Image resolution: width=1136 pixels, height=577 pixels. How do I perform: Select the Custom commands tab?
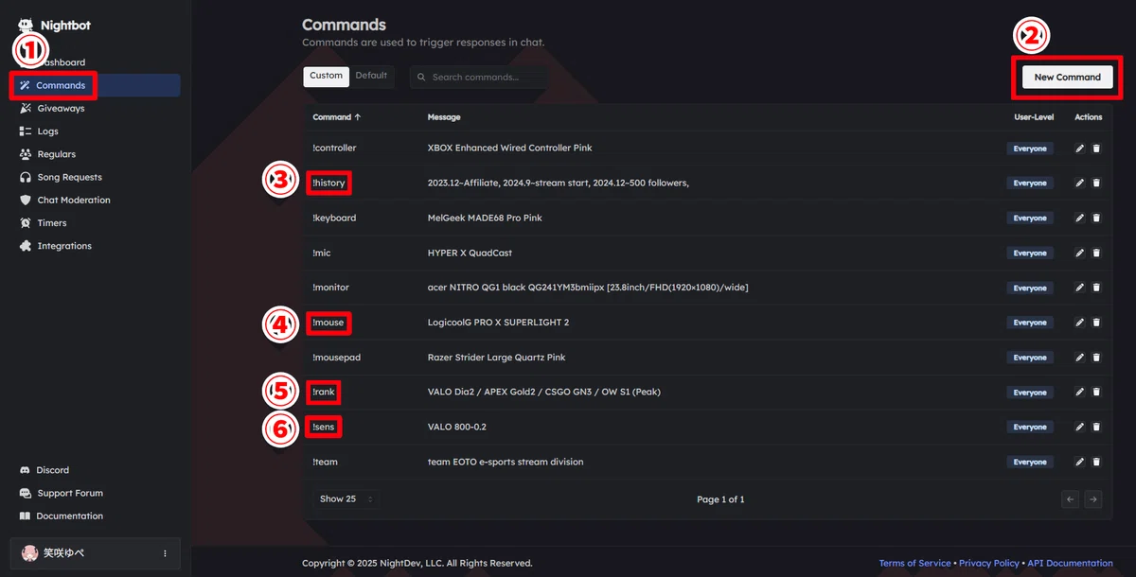[x=327, y=77]
